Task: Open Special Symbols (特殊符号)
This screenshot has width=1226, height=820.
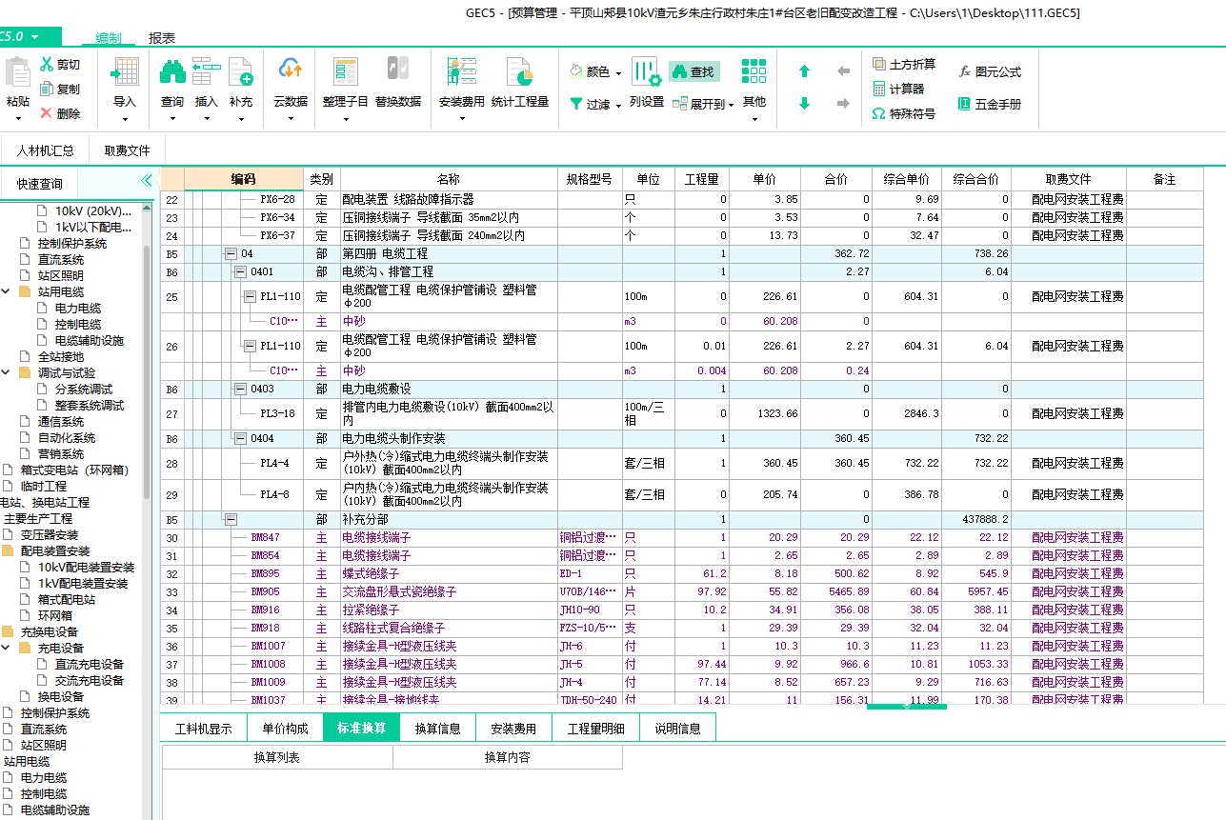Action: [x=904, y=113]
